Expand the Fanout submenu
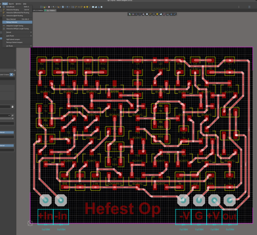This screenshot has height=235, width=257. [x=18, y=32]
